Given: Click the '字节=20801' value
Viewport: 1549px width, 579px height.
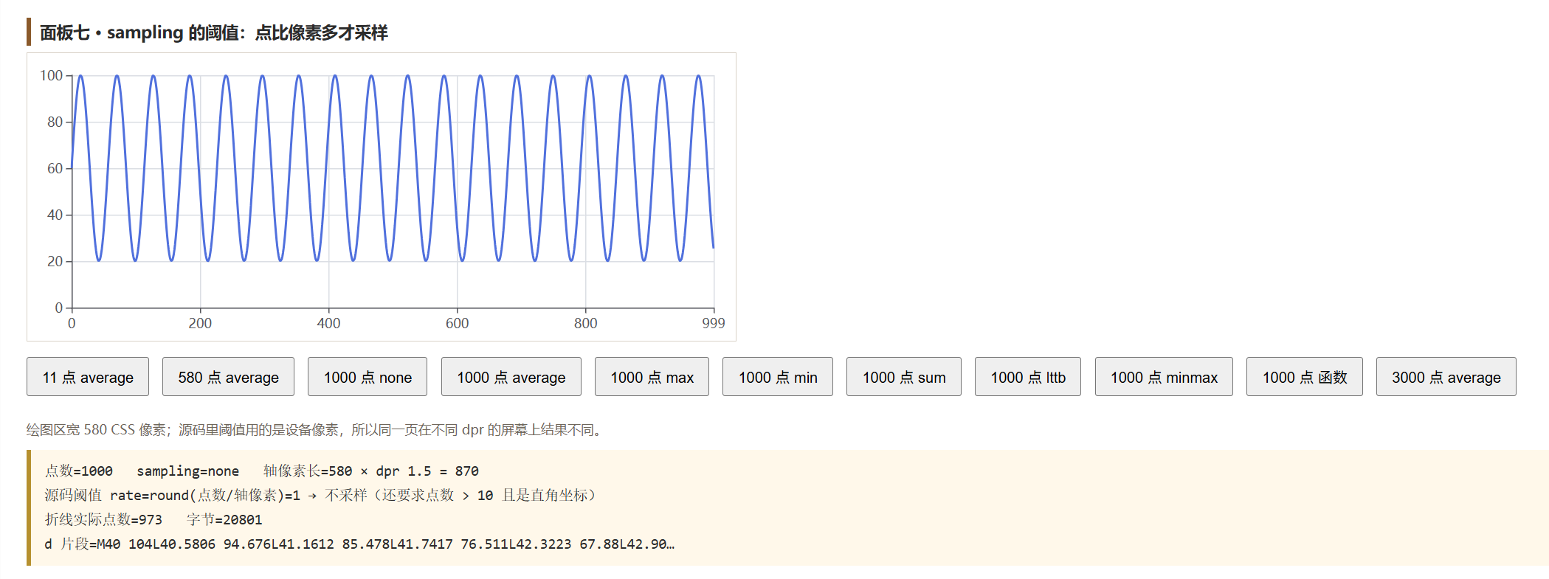Looking at the screenshot, I should tap(224, 519).
